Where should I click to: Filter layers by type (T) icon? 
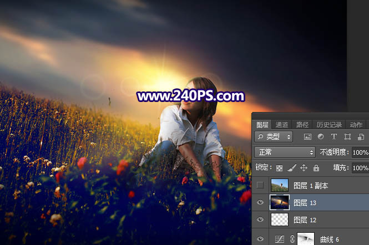(x=333, y=136)
